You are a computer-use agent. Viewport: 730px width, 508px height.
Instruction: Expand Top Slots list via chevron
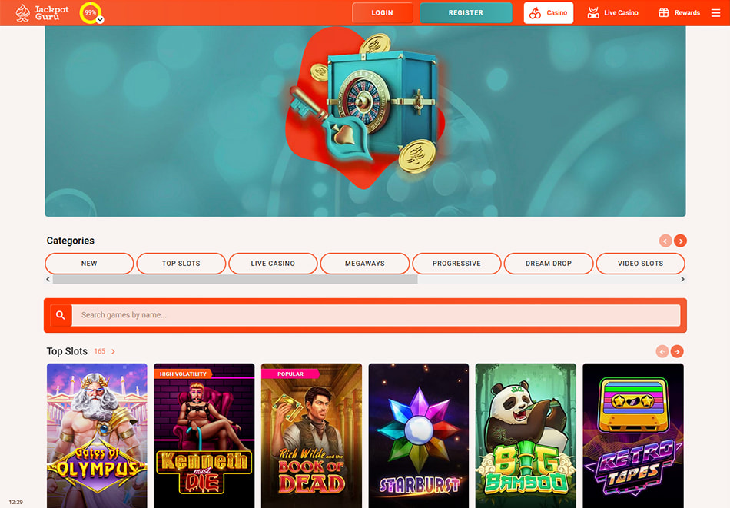[x=113, y=351]
